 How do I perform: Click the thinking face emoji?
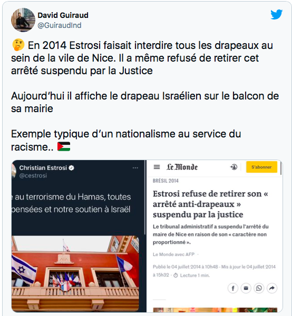click(18, 45)
